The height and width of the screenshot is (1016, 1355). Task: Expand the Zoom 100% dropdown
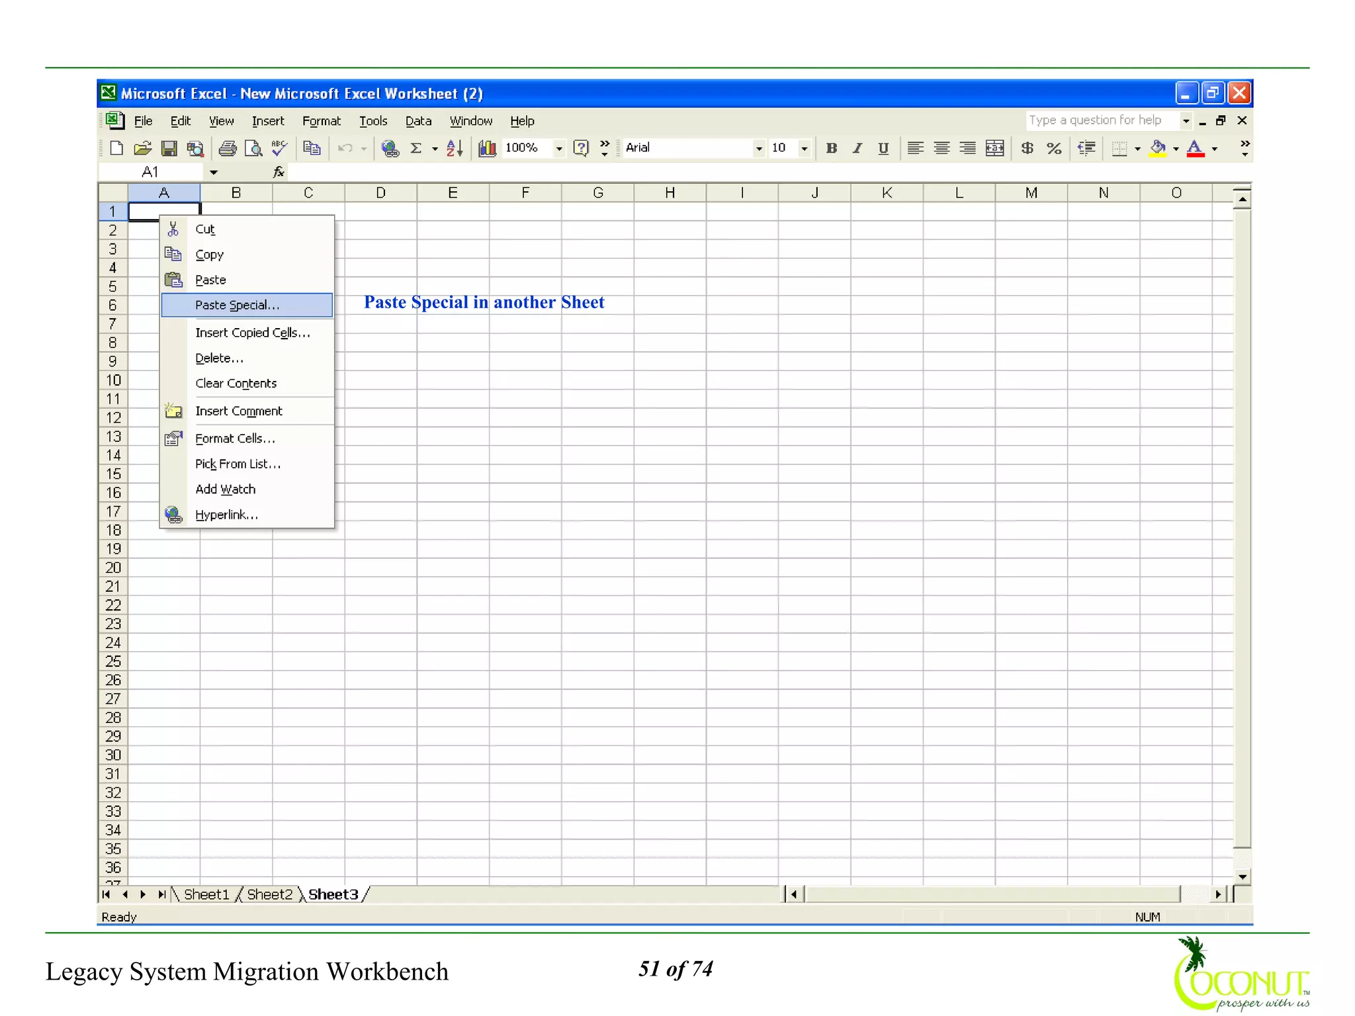(x=559, y=148)
